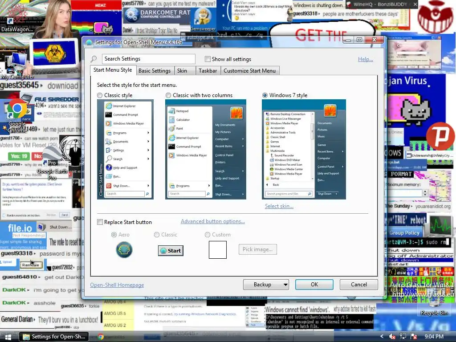Click the OK button
This screenshot has height=342, width=456.
point(314,285)
